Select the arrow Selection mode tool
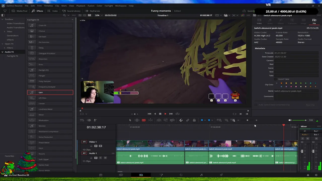 coord(130,120)
